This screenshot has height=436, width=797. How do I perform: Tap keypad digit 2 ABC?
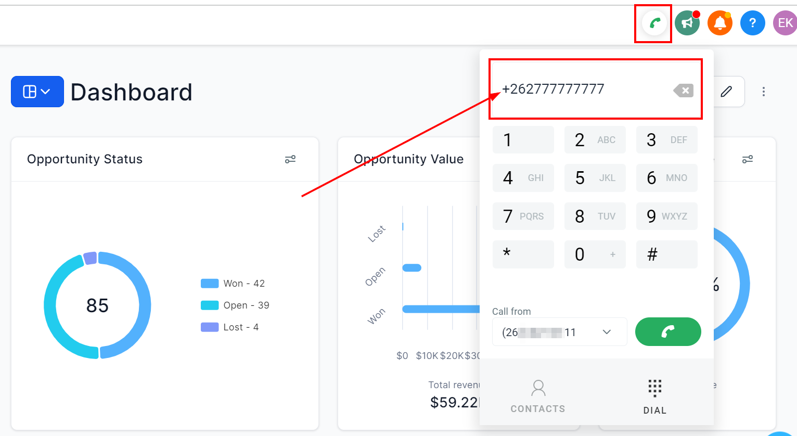point(595,140)
